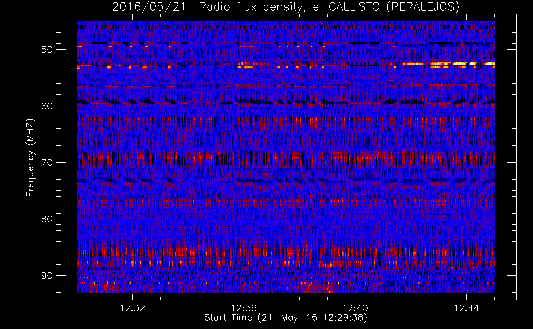Click the 12:36 time tick label
This screenshot has width=533, height=329.
(244, 308)
